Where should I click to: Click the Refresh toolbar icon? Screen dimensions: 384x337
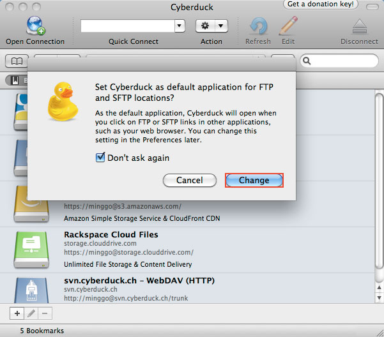258,26
